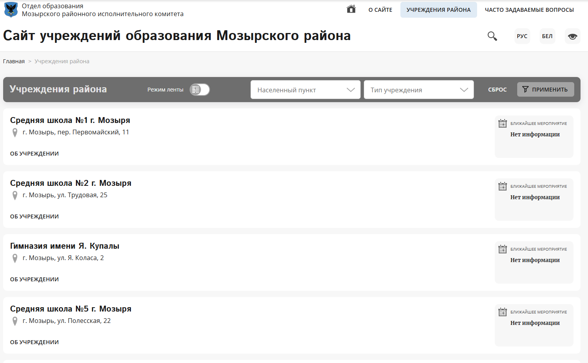Click the Главная breadcrumb link
This screenshot has height=363, width=588.
[x=14, y=61]
